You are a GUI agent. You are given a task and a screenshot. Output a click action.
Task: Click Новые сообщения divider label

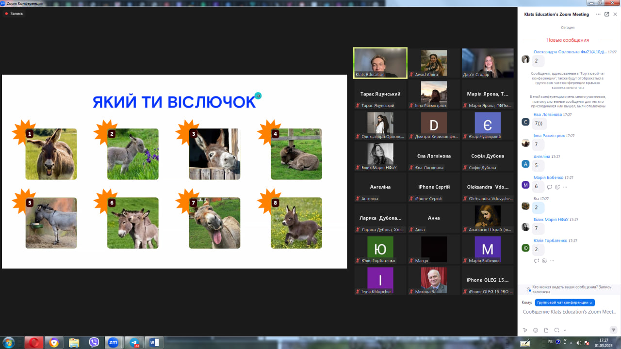coord(568,40)
